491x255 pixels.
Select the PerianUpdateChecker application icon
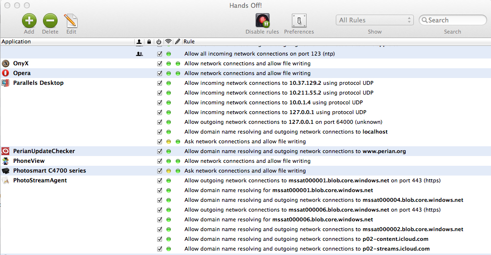tap(6, 151)
